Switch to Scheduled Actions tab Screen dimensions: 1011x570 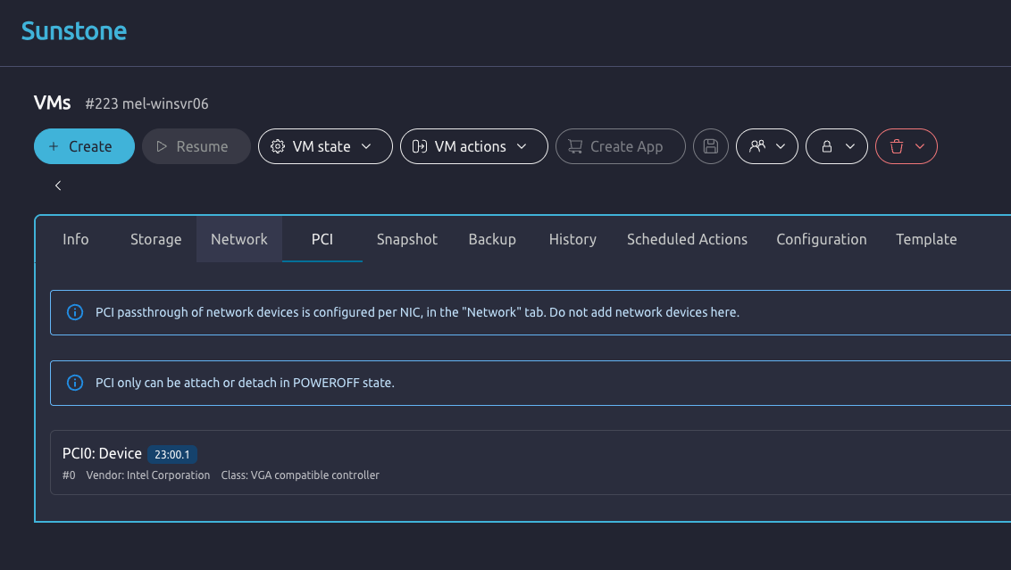(687, 239)
